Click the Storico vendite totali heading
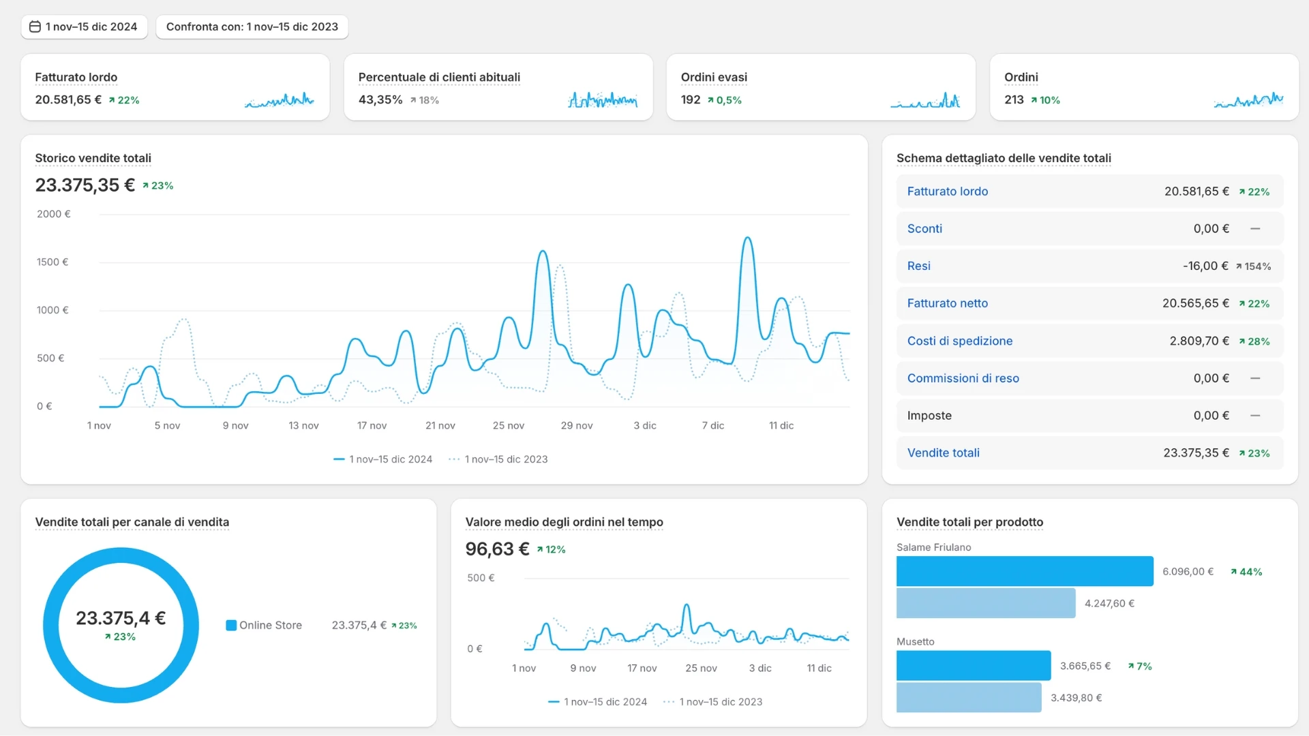The height and width of the screenshot is (736, 1309). pos(93,158)
